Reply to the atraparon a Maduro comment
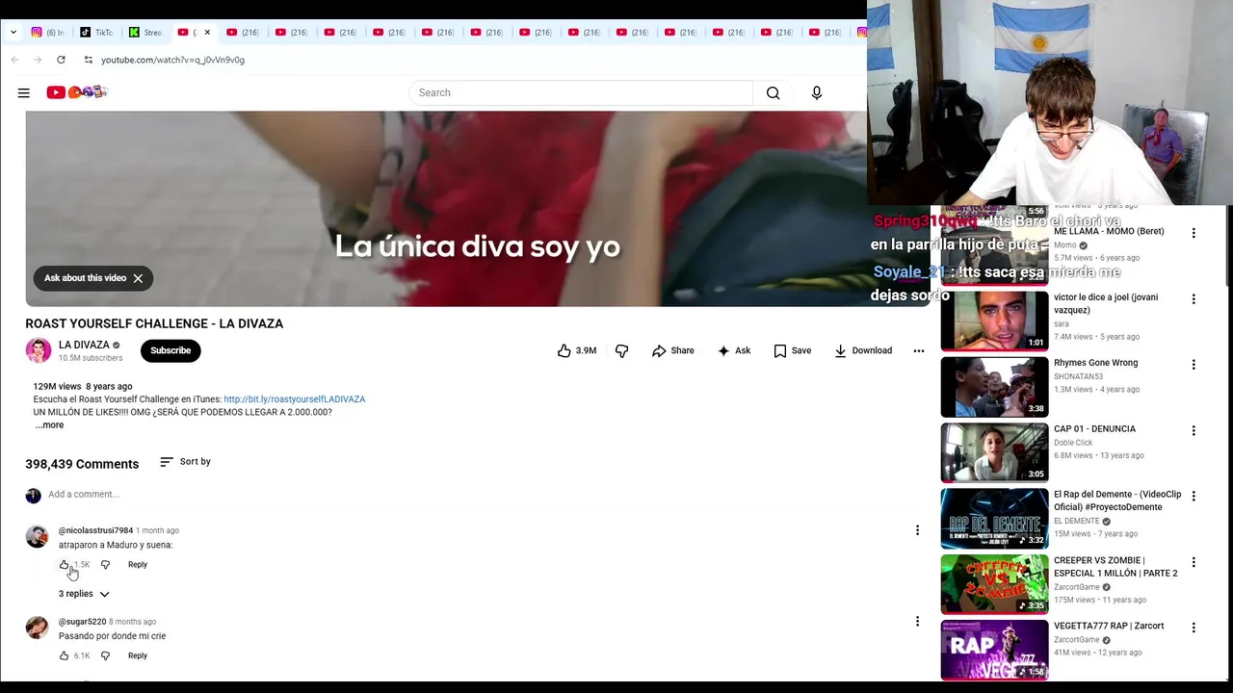This screenshot has width=1233, height=693. pos(138,565)
